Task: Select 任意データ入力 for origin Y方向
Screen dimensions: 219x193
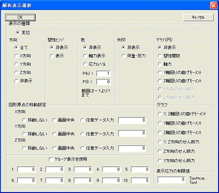Action: click(97, 134)
